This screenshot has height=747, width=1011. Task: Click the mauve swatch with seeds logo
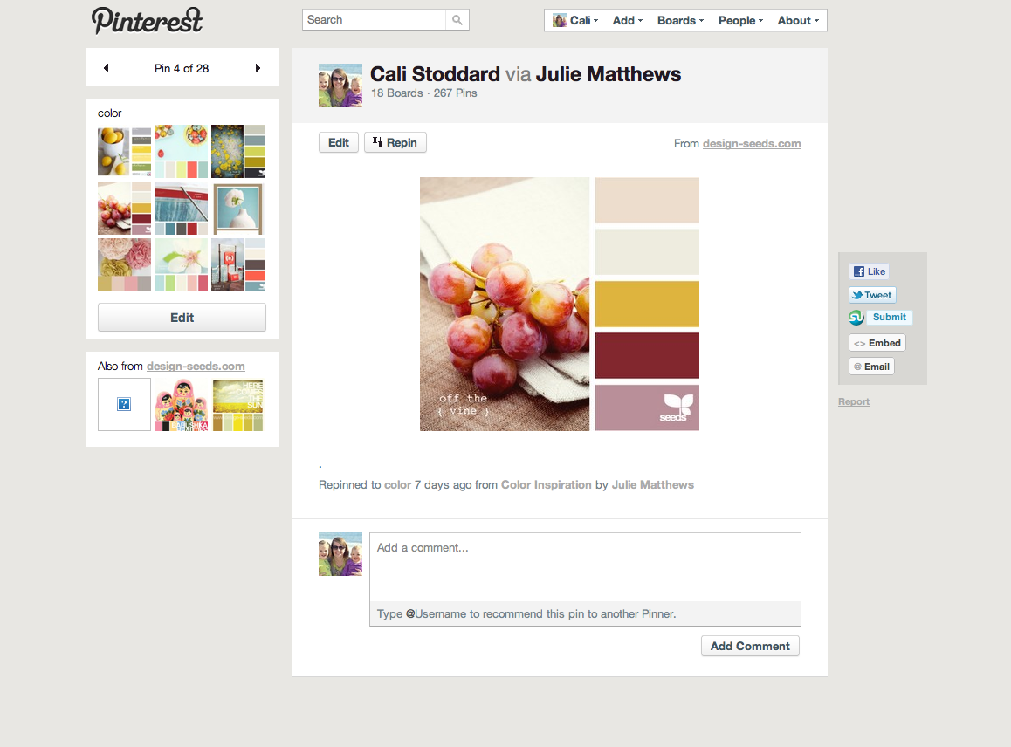[x=647, y=408]
